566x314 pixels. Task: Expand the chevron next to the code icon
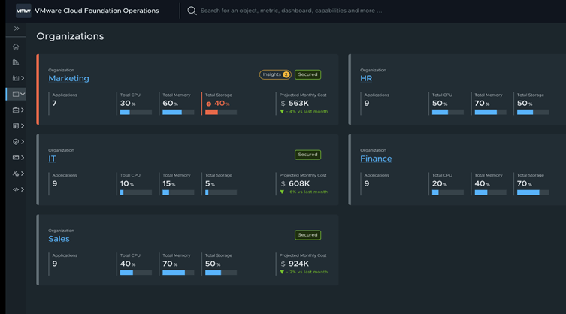pyautogui.click(x=23, y=189)
